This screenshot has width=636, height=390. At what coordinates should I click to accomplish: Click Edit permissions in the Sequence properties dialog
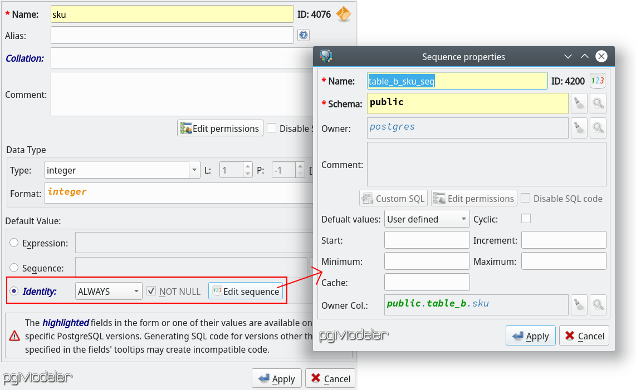pyautogui.click(x=474, y=198)
